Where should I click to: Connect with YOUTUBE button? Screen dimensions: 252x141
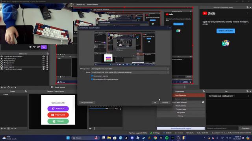[x=58, y=115]
